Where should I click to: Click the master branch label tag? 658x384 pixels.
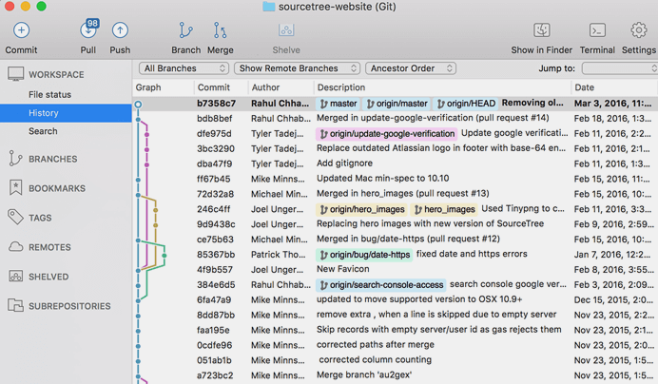[338, 104]
